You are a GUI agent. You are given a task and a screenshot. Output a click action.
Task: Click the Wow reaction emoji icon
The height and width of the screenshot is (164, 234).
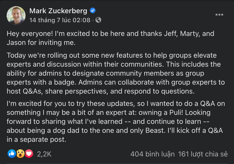click(x=20, y=154)
